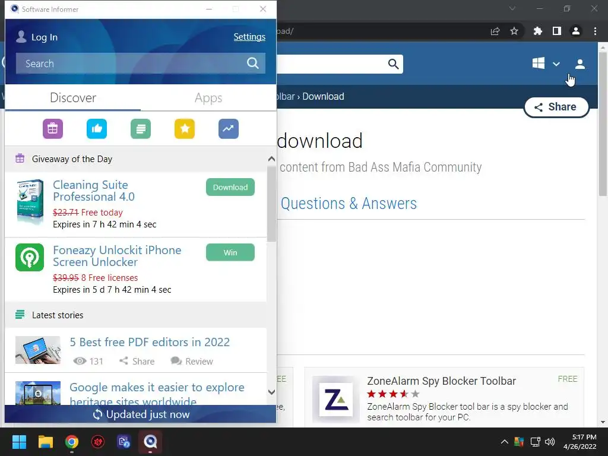Open 5 Best free PDF editors story
This screenshot has width=608, height=456.
point(150,342)
